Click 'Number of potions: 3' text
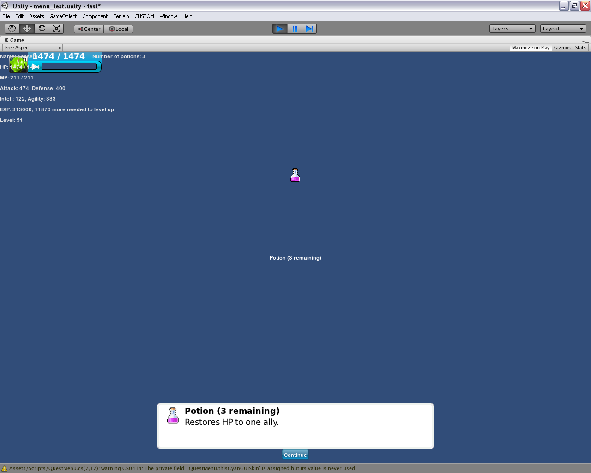This screenshot has height=473, width=591. pos(119,56)
